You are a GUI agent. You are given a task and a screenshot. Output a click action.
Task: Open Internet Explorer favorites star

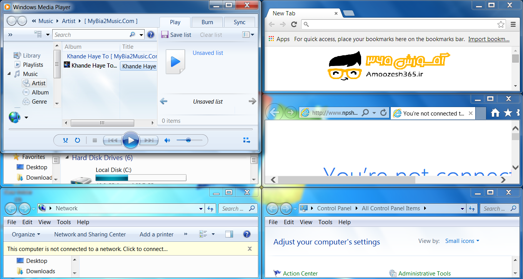coord(508,113)
